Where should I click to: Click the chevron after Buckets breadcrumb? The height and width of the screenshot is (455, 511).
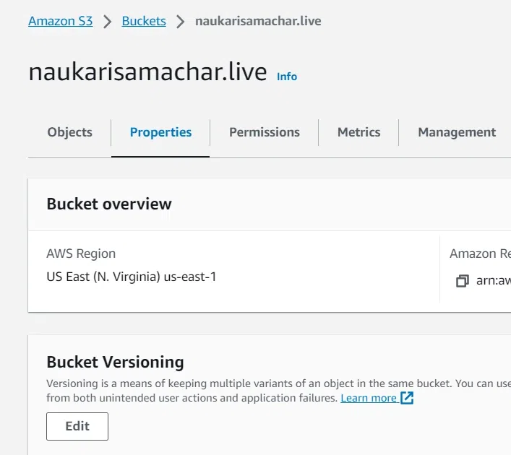point(181,22)
